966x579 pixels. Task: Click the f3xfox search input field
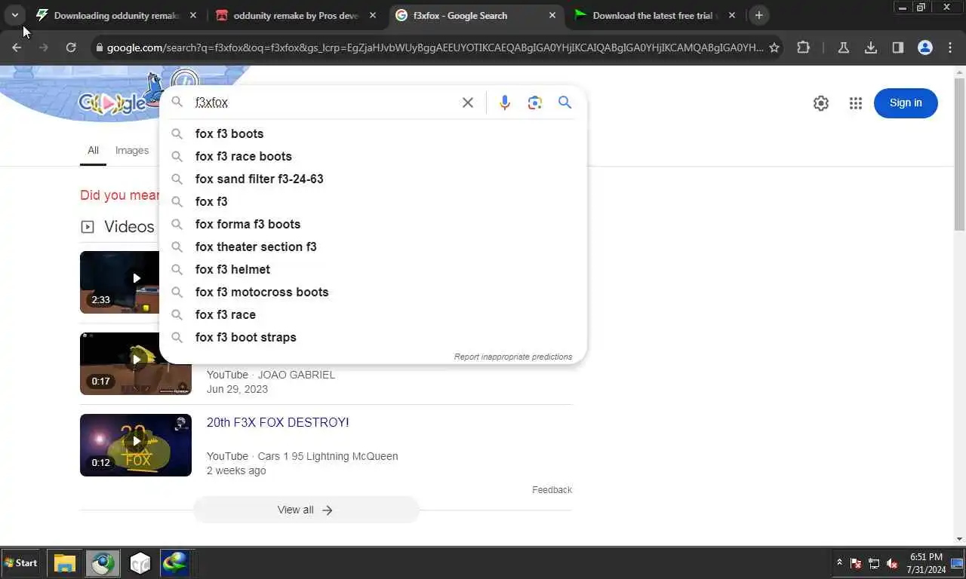[323, 103]
